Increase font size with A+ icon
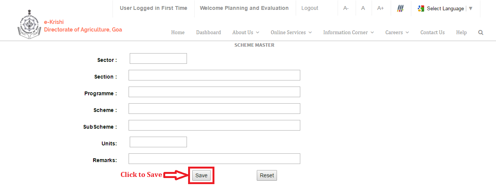The image size is (496, 186). (380, 8)
